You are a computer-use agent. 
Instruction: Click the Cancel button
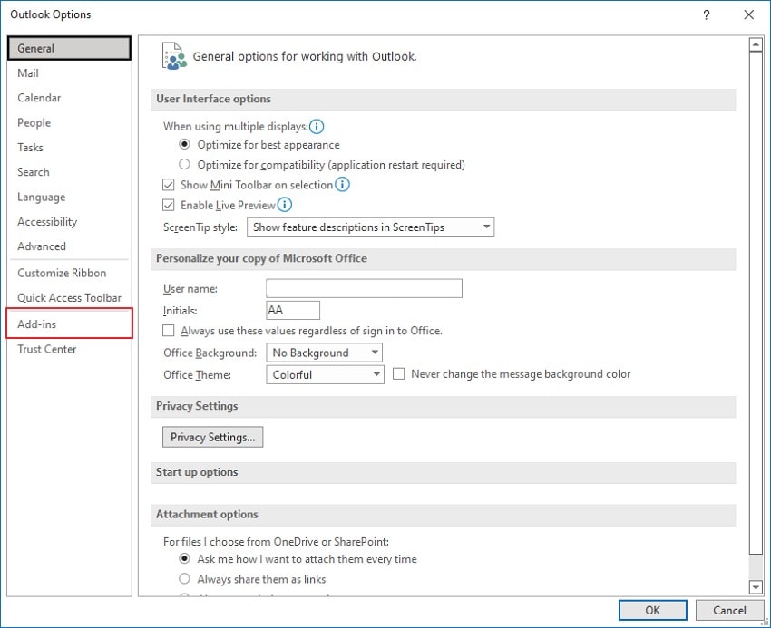[729, 610]
